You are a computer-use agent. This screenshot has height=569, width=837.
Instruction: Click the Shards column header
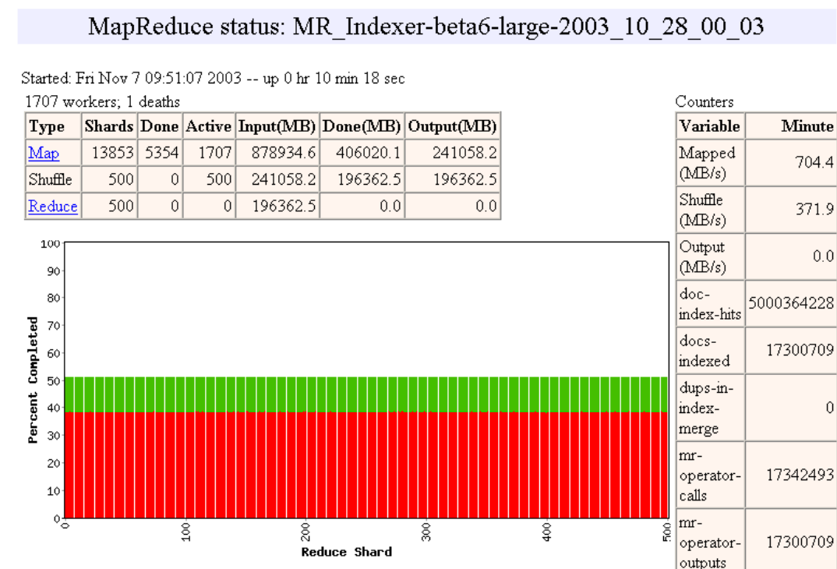click(109, 126)
